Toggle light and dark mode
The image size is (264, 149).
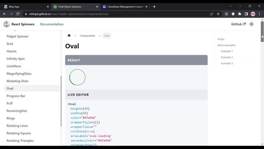(x=251, y=24)
